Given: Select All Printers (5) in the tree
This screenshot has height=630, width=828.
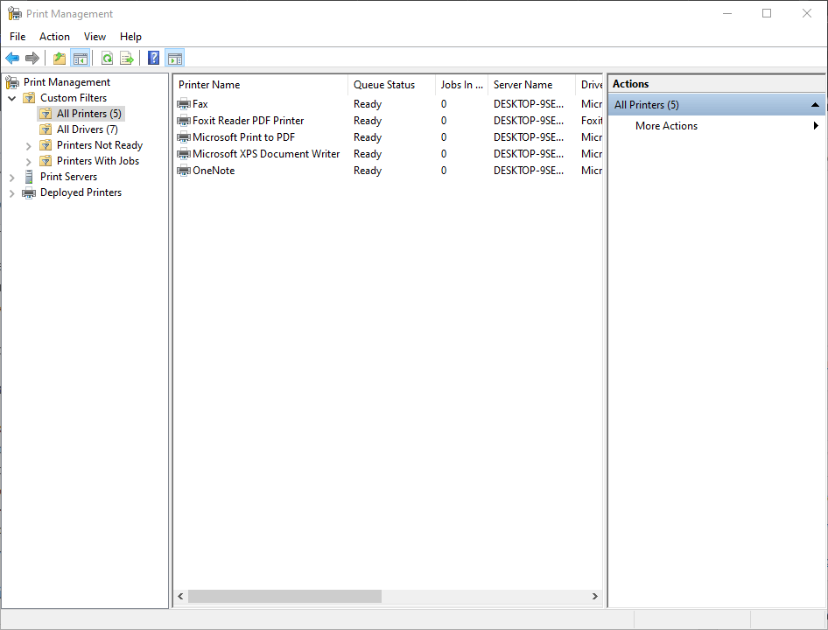Looking at the screenshot, I should (88, 114).
